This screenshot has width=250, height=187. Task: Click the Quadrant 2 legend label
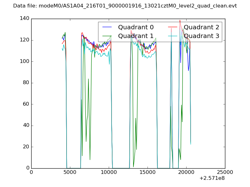[x=201, y=27]
